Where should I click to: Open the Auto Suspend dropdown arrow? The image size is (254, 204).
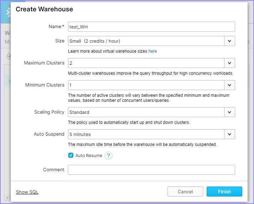coord(229,134)
